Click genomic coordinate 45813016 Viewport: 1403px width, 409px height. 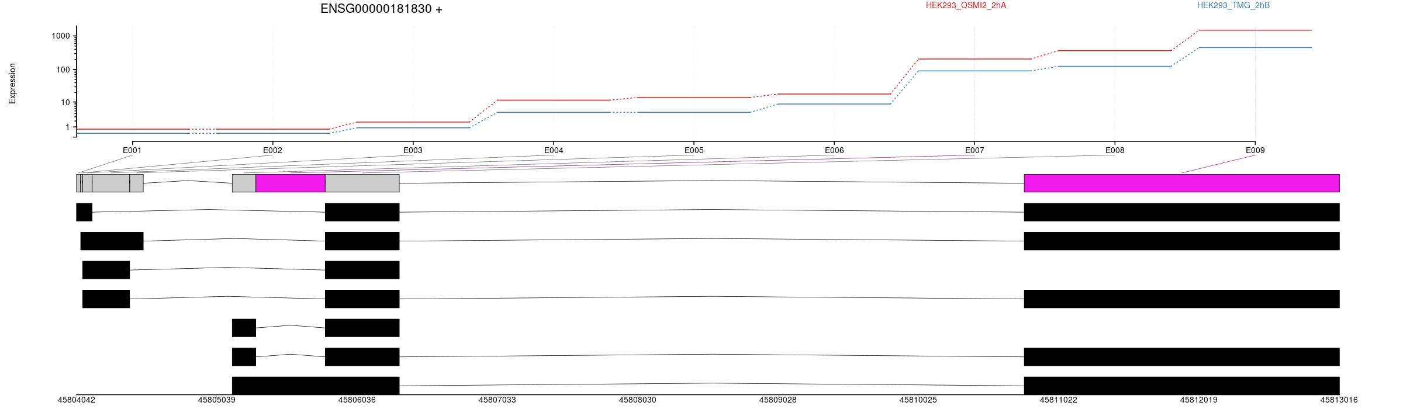click(x=1339, y=400)
